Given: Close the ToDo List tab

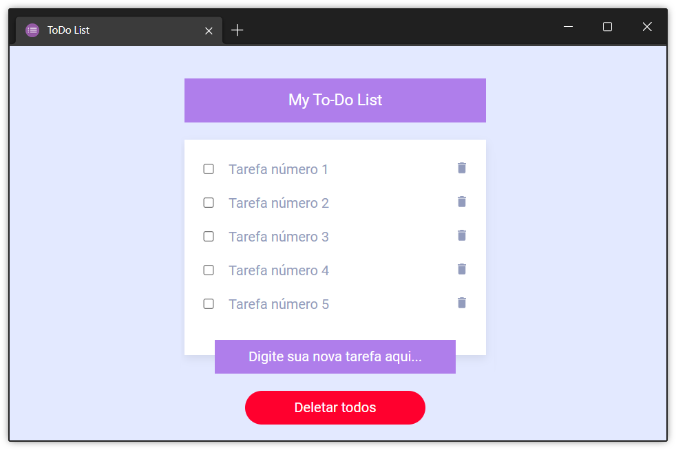Looking at the screenshot, I should point(209,30).
